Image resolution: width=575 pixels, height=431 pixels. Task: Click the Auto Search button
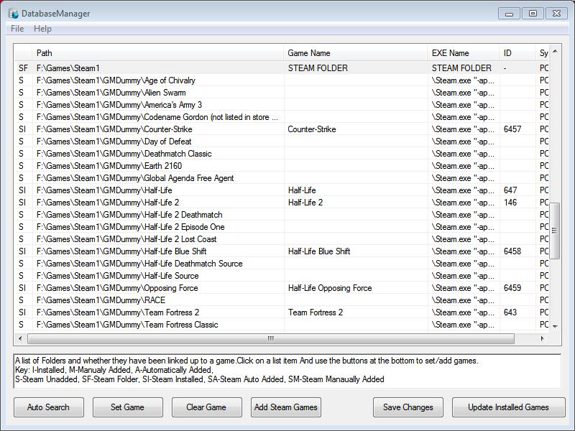point(48,407)
